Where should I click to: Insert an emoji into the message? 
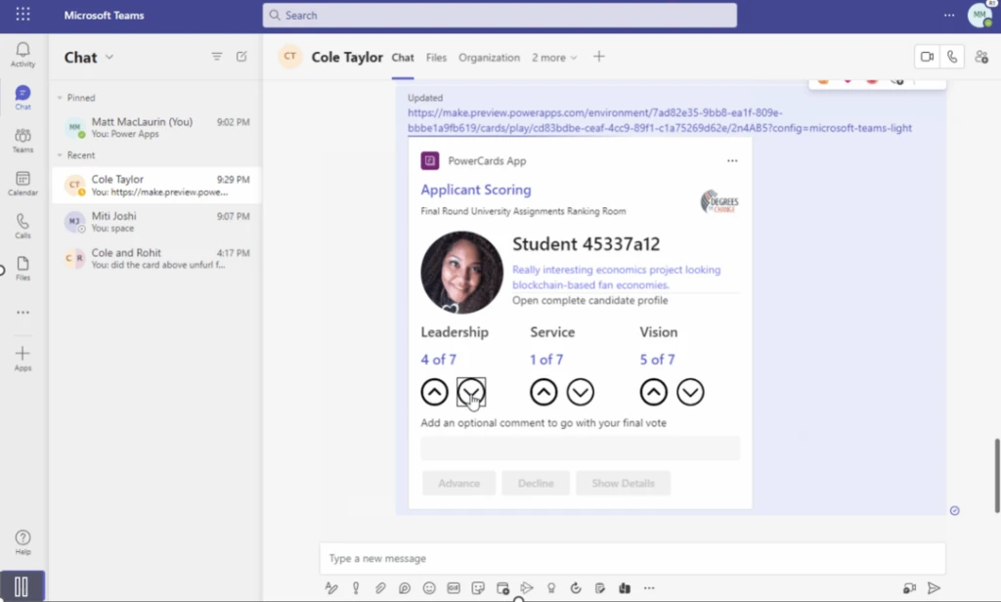(428, 587)
